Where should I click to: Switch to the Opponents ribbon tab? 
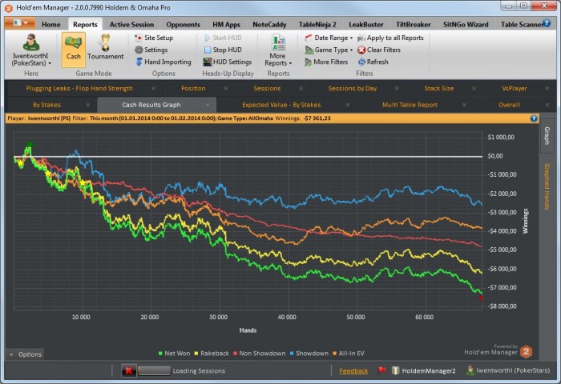[183, 25]
